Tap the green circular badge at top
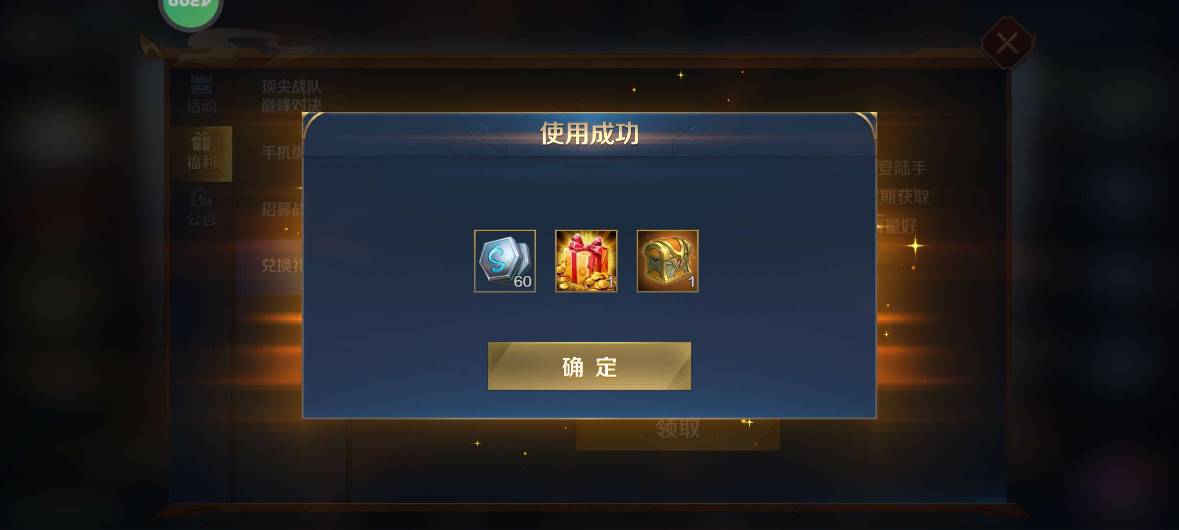The height and width of the screenshot is (530, 1179). [191, 11]
